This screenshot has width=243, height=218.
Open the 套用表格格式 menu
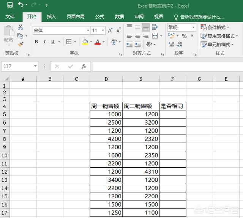[219, 36]
